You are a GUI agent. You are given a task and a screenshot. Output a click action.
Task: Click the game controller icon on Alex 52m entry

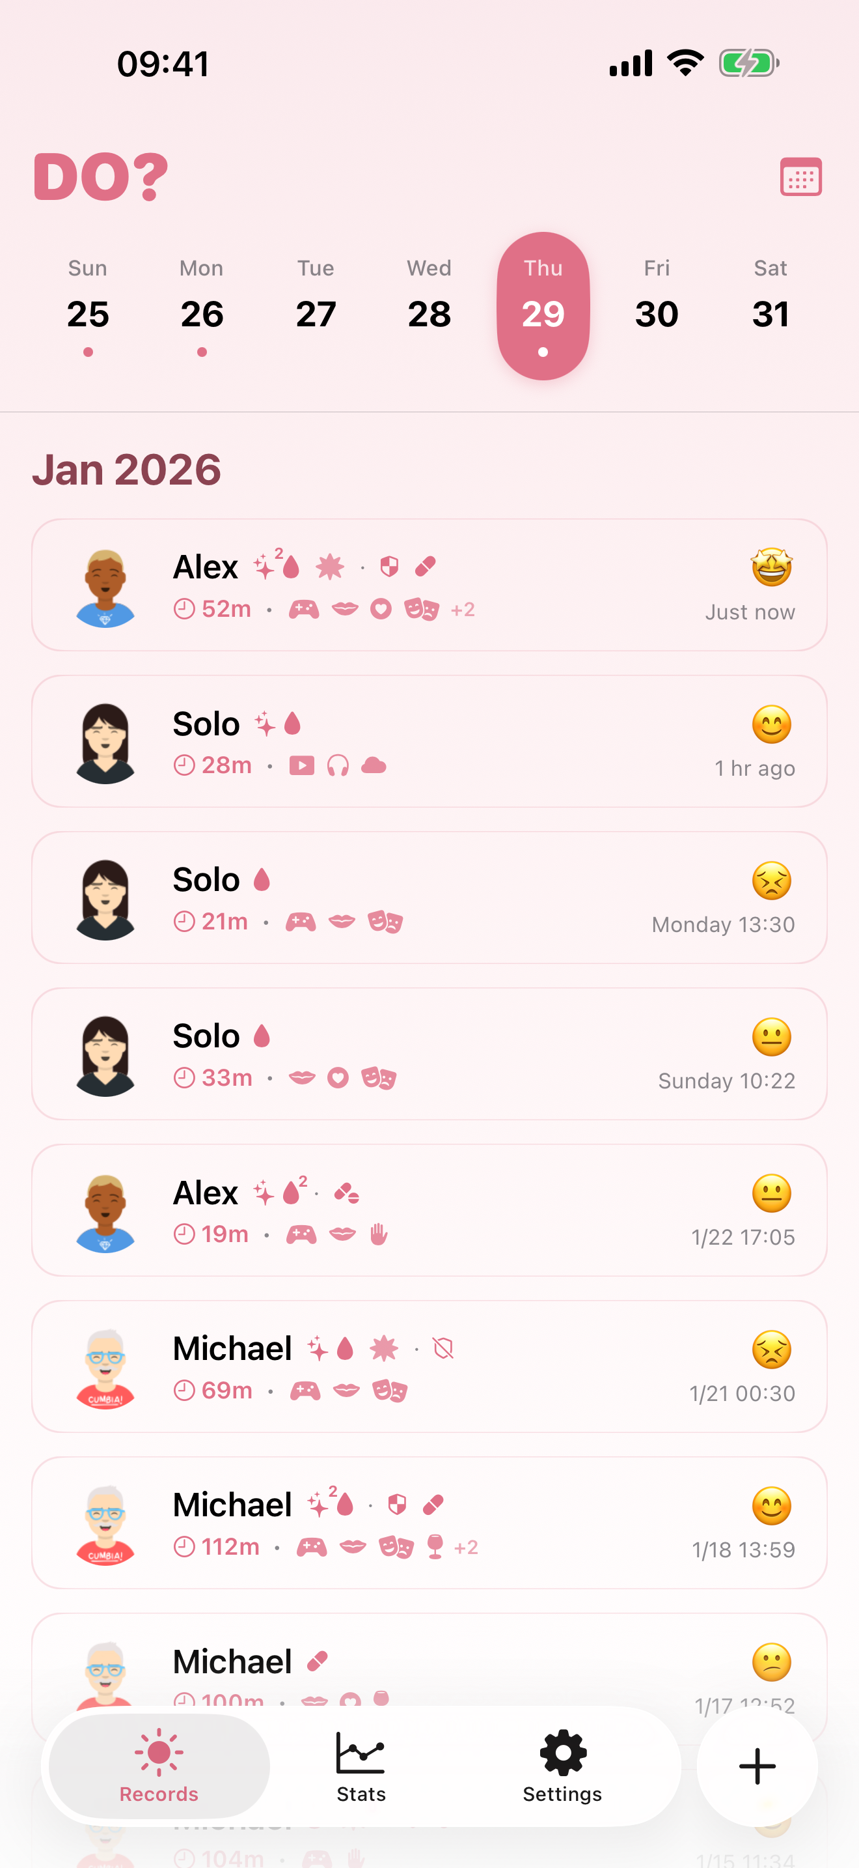(x=304, y=609)
